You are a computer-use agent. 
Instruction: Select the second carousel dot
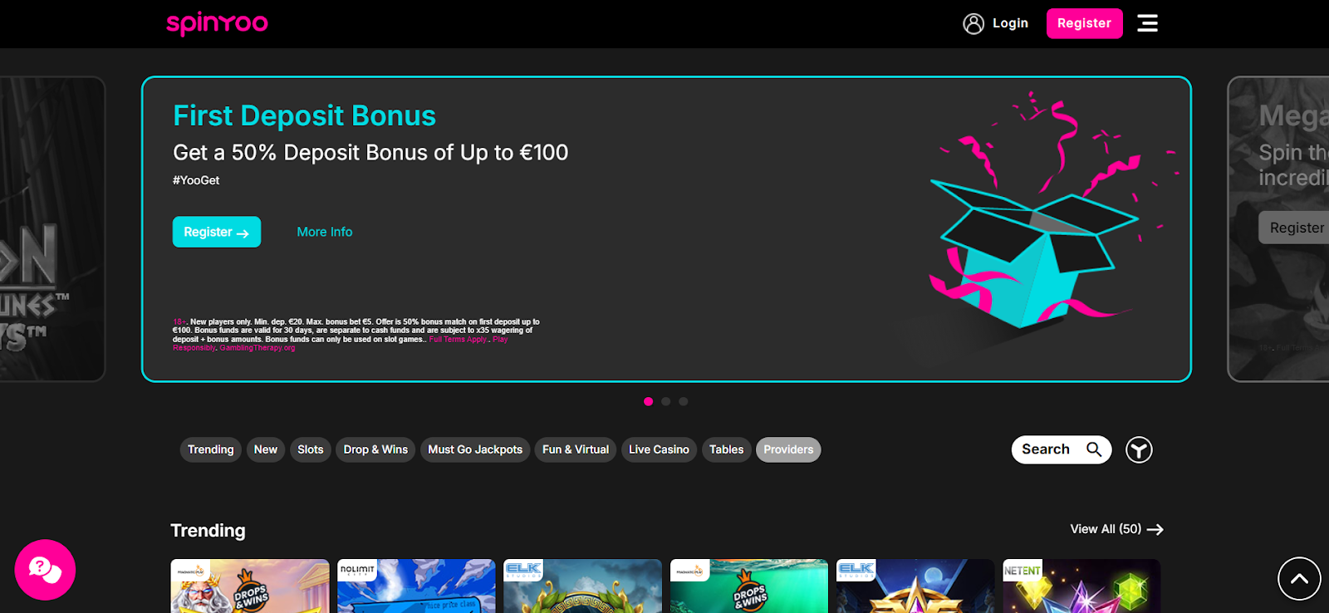coord(665,401)
